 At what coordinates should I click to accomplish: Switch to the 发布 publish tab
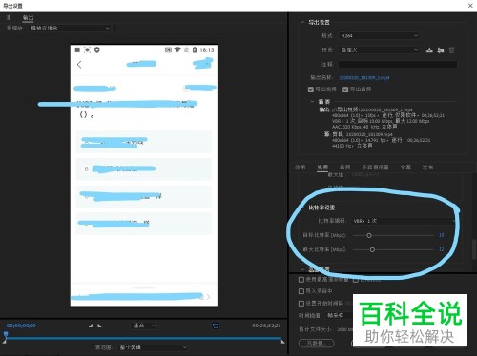pos(427,167)
